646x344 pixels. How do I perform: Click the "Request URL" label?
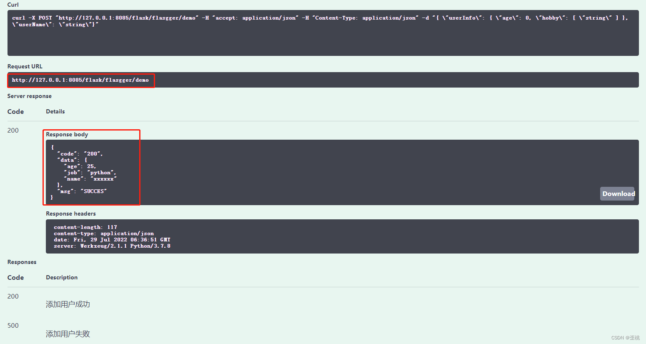pyautogui.click(x=25, y=66)
